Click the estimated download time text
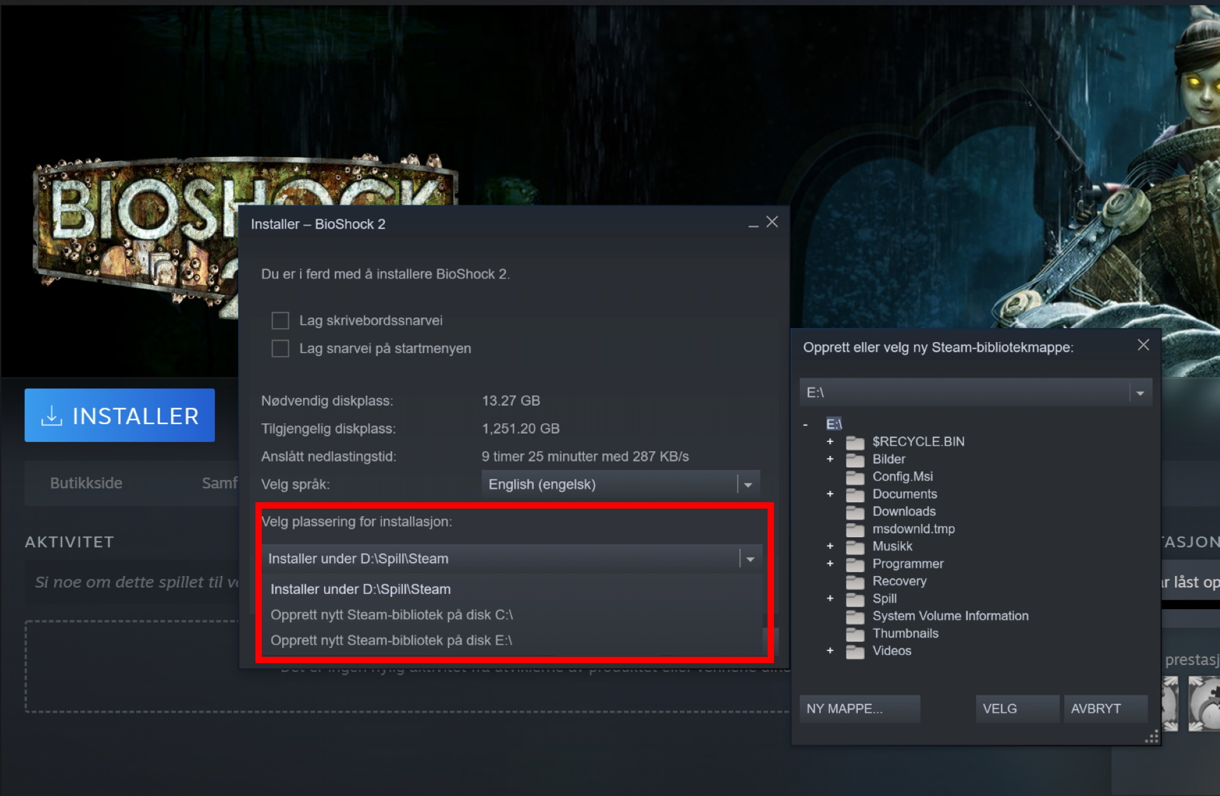The image size is (1220, 796). click(585, 456)
